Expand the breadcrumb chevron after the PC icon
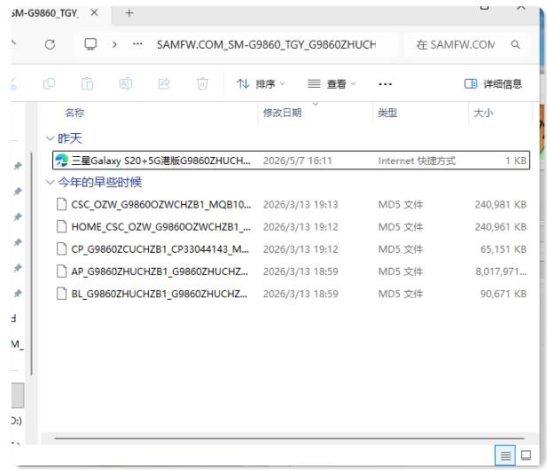Image resolution: width=547 pixels, height=470 pixels. point(114,44)
